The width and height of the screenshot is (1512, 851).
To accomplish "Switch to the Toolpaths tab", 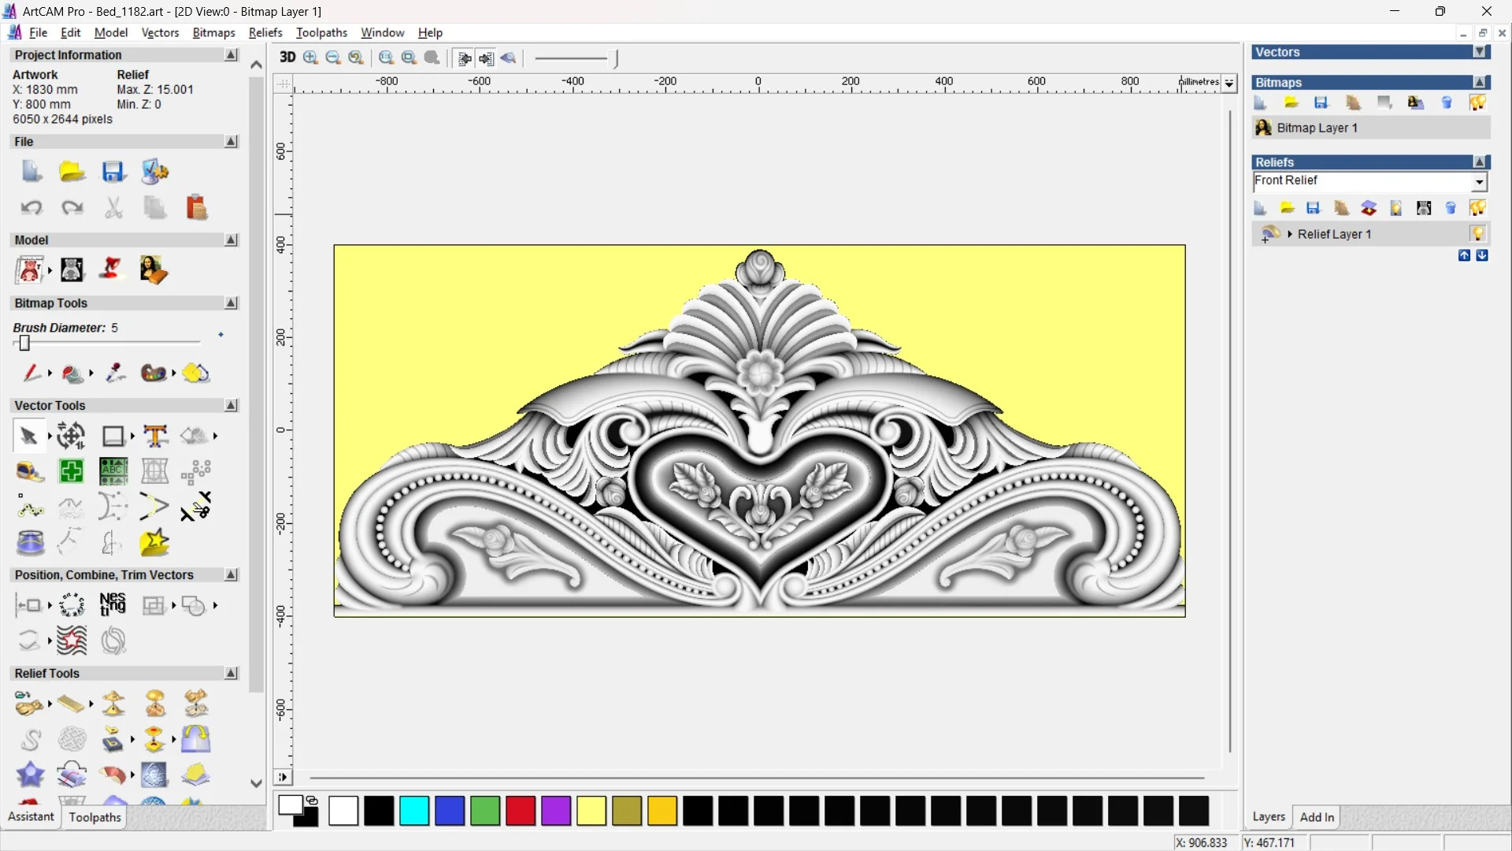I will [94, 817].
